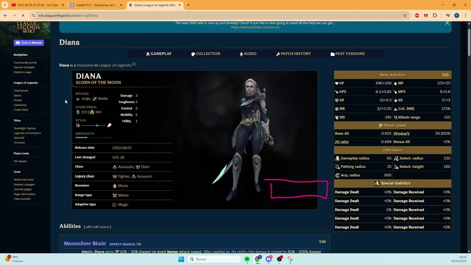Close the 2XKO wiki announcement banner
This screenshot has width=471, height=265.
(x=447, y=23)
